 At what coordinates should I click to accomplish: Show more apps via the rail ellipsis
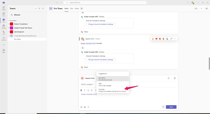[x=4, y=45]
